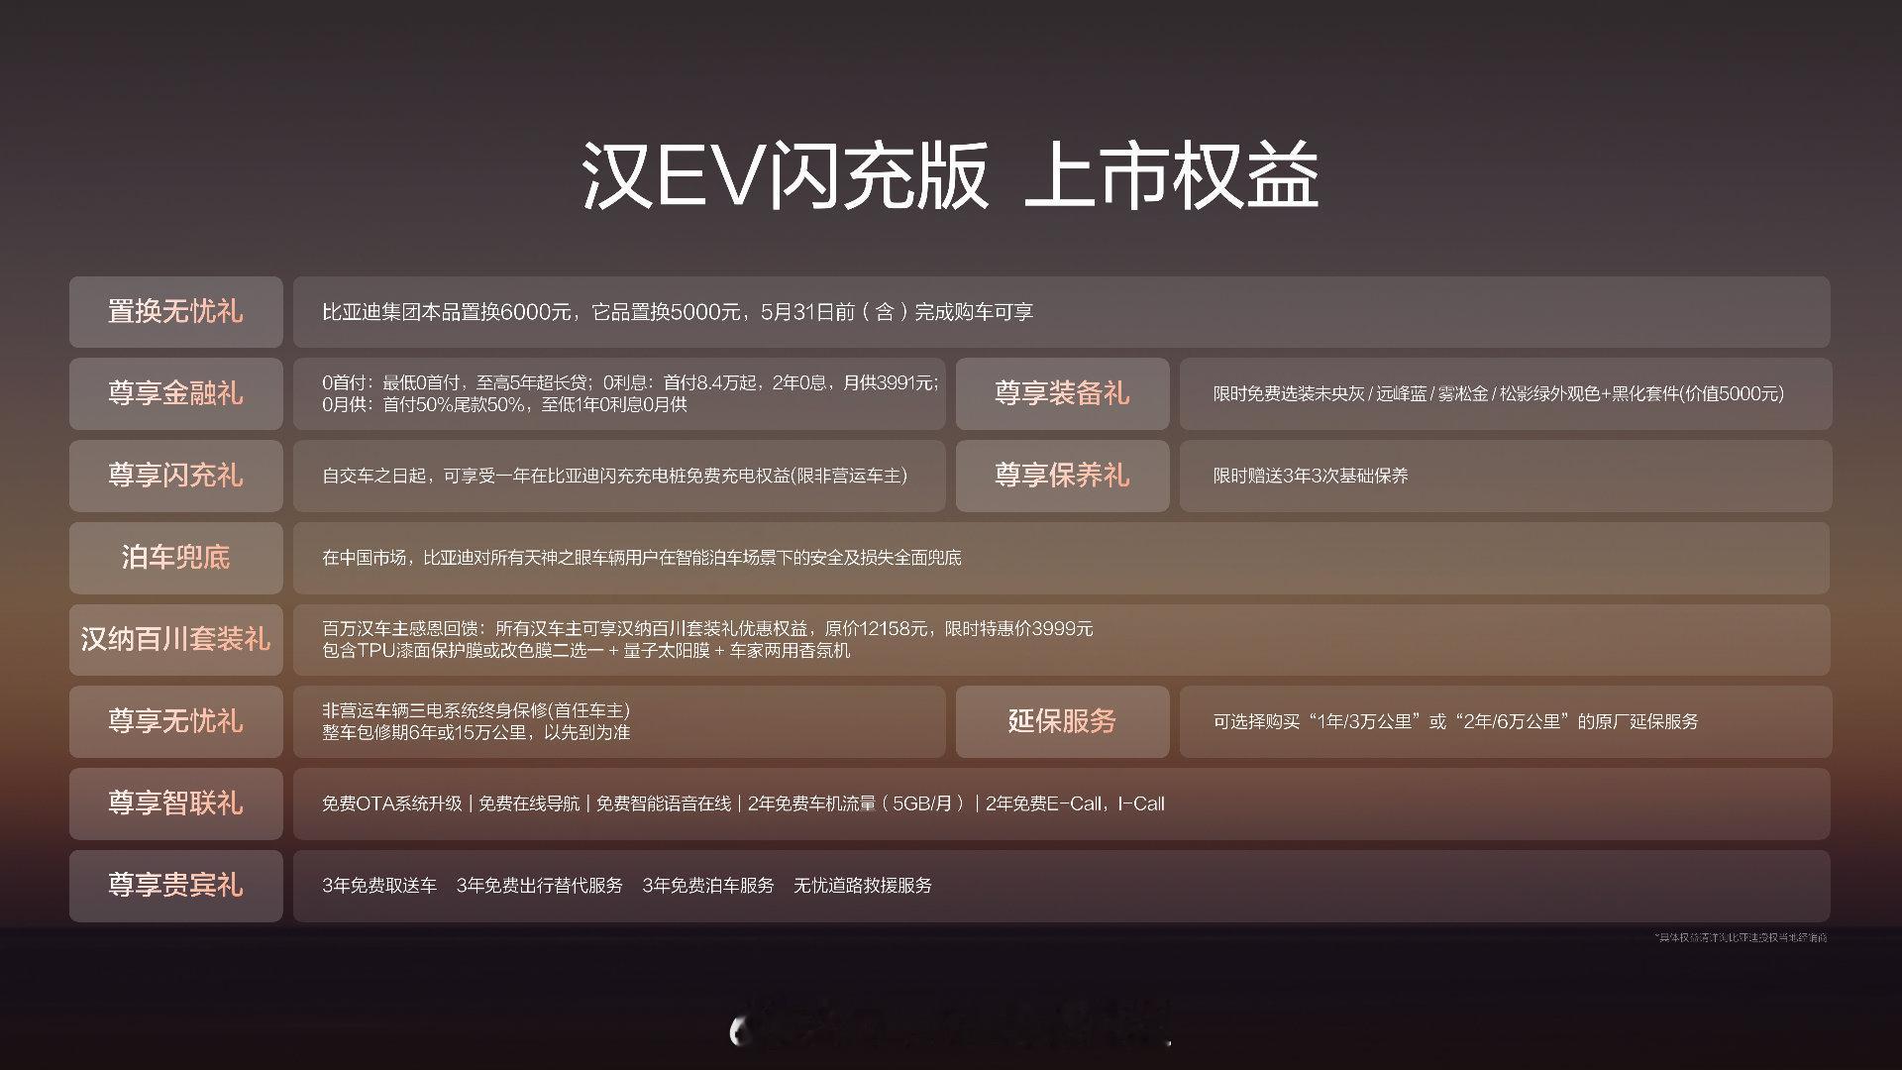Click the 尊享无忧礼 label box
Viewport: 1902px width, 1070px height.
point(175,721)
